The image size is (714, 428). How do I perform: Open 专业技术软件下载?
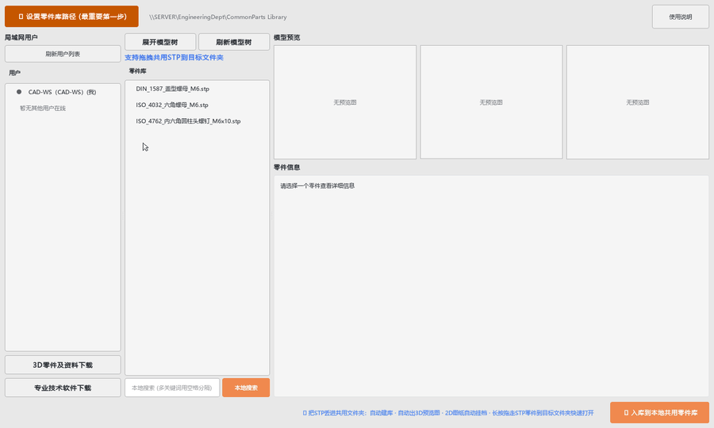63,388
